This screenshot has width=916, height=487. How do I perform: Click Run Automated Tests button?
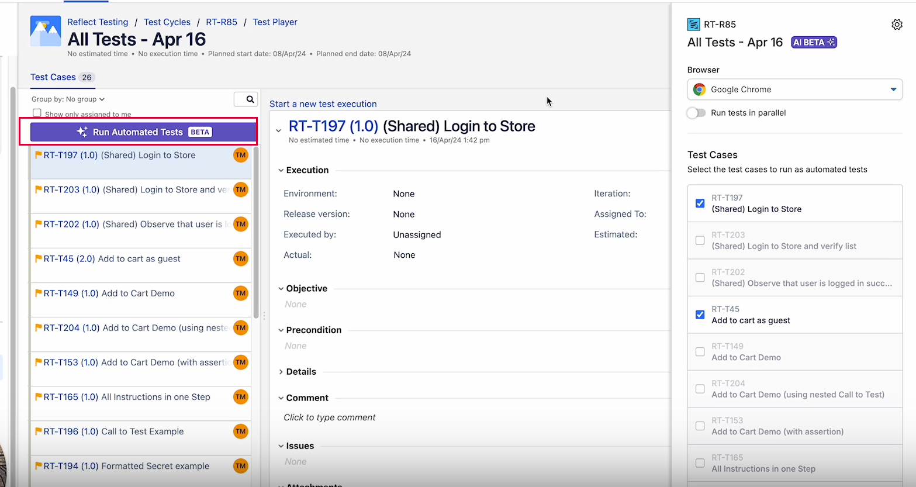pyautogui.click(x=143, y=132)
